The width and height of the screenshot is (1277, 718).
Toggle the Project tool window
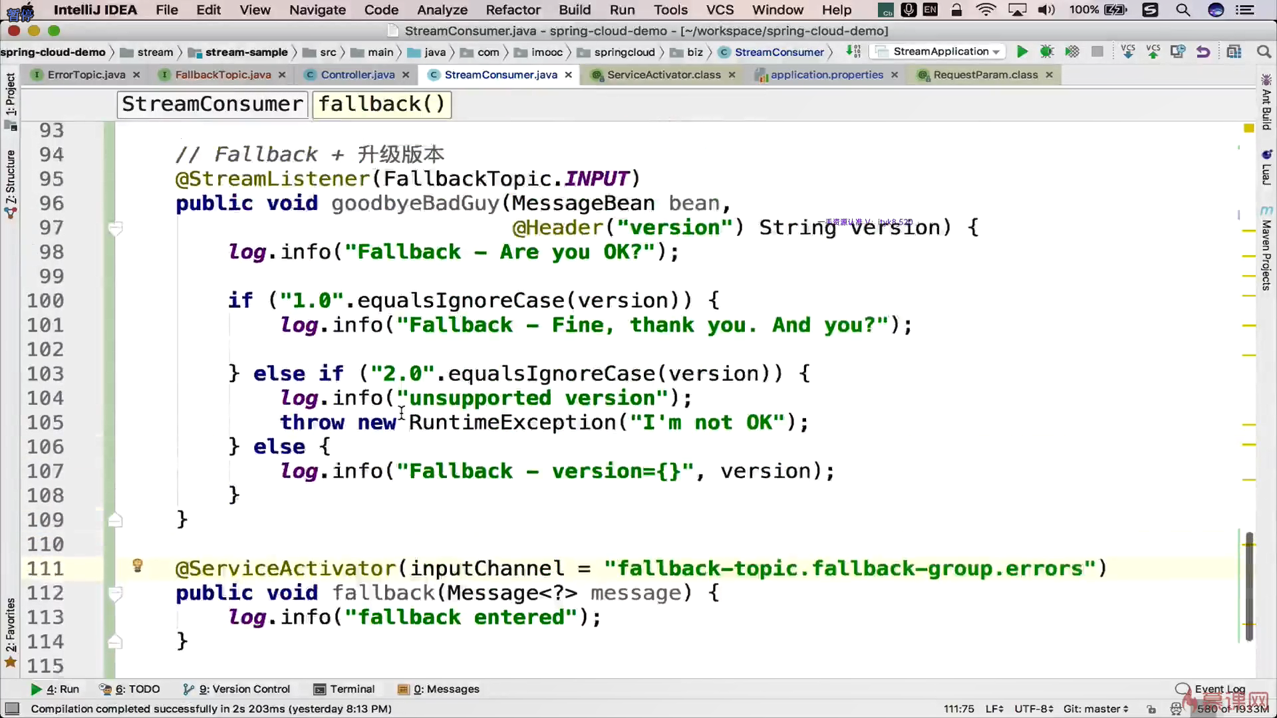(x=11, y=94)
